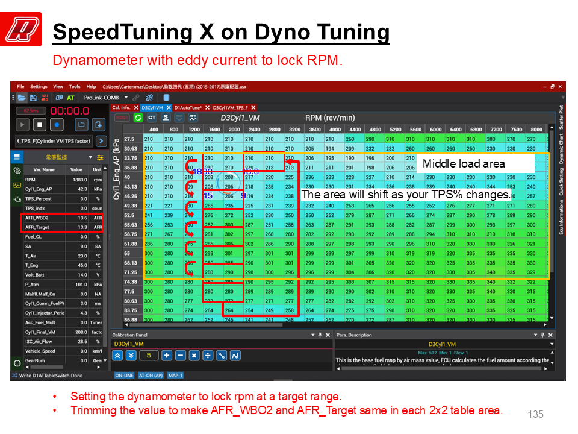Image resolution: width=578 pixels, height=434 pixels.
Task: Click the disconnect broken link icon
Action: (149, 98)
